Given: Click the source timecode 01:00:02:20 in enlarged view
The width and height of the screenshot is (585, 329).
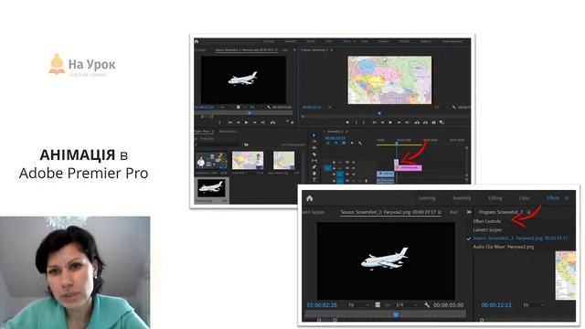Looking at the screenshot, I should (322, 304).
